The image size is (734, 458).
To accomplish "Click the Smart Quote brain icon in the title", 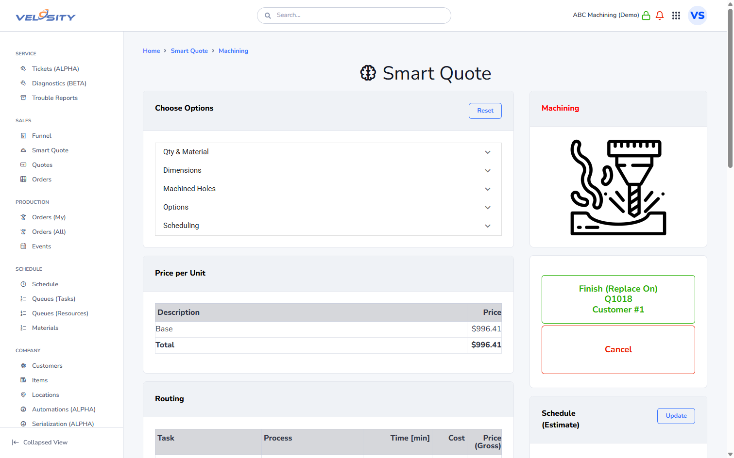I will 368,73.
